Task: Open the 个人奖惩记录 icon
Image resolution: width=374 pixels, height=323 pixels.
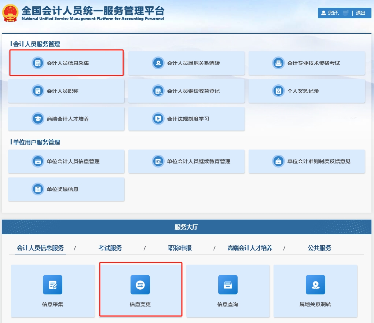Action: pos(278,91)
